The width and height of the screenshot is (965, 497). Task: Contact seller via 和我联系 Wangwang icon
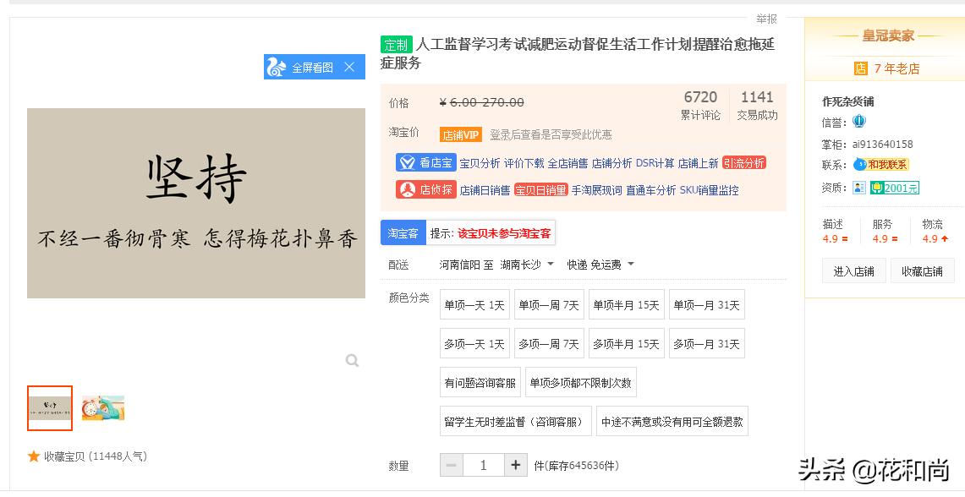(x=882, y=163)
